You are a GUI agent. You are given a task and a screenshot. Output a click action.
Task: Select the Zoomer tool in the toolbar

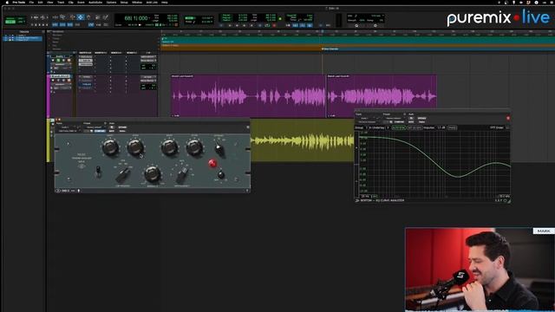click(x=55, y=17)
